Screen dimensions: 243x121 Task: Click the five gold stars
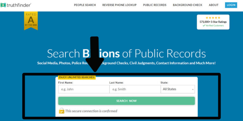[213, 18]
